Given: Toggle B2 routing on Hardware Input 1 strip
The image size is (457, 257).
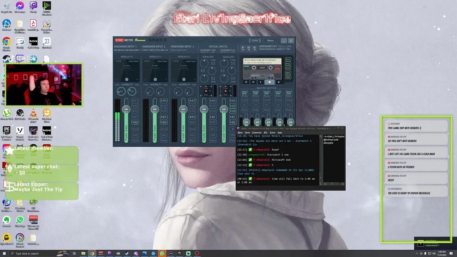Looking at the screenshot, I should [135, 122].
